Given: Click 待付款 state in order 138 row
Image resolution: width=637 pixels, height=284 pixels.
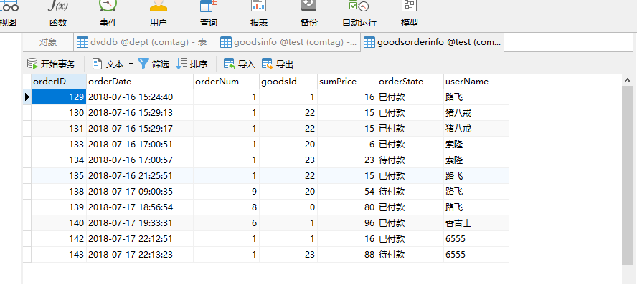Looking at the screenshot, I should [x=410, y=191].
